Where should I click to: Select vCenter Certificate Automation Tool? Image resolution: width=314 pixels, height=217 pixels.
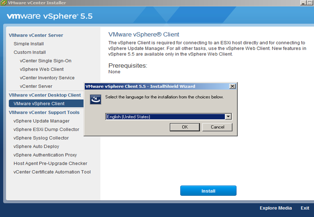click(x=52, y=172)
